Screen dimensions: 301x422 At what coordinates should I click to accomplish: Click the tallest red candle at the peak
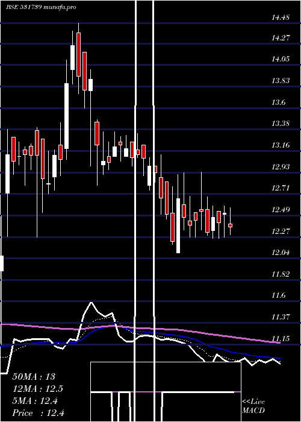pyautogui.click(x=78, y=55)
